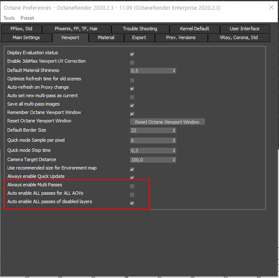Toggle Auto-refresh on Proxy change checkbox
This screenshot has width=279, height=278.
tap(132, 89)
